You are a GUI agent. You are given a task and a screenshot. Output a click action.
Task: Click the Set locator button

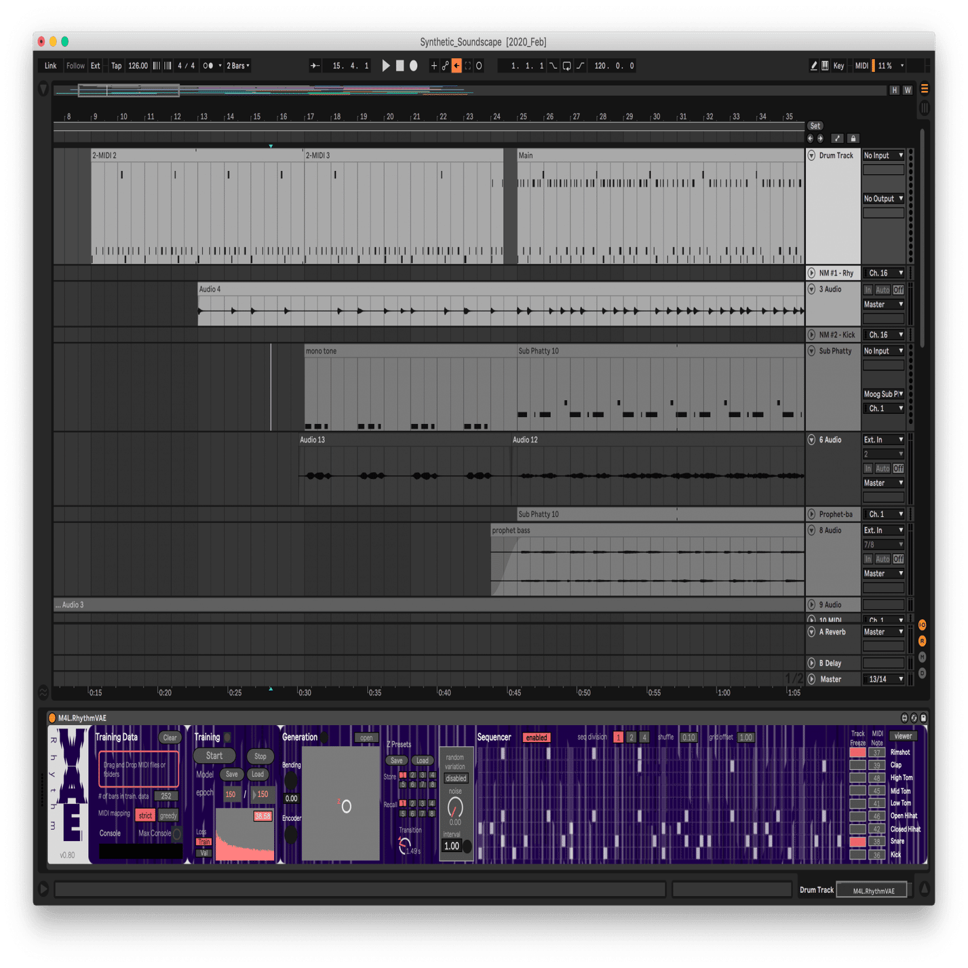(x=815, y=125)
